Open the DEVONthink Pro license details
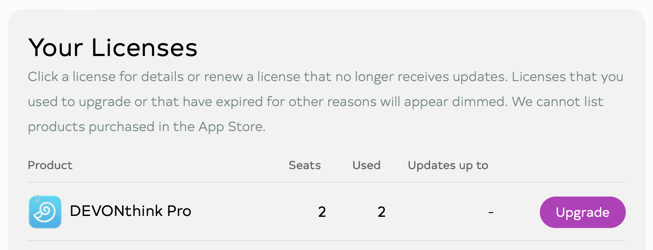This screenshot has height=250, width=653. (x=130, y=211)
